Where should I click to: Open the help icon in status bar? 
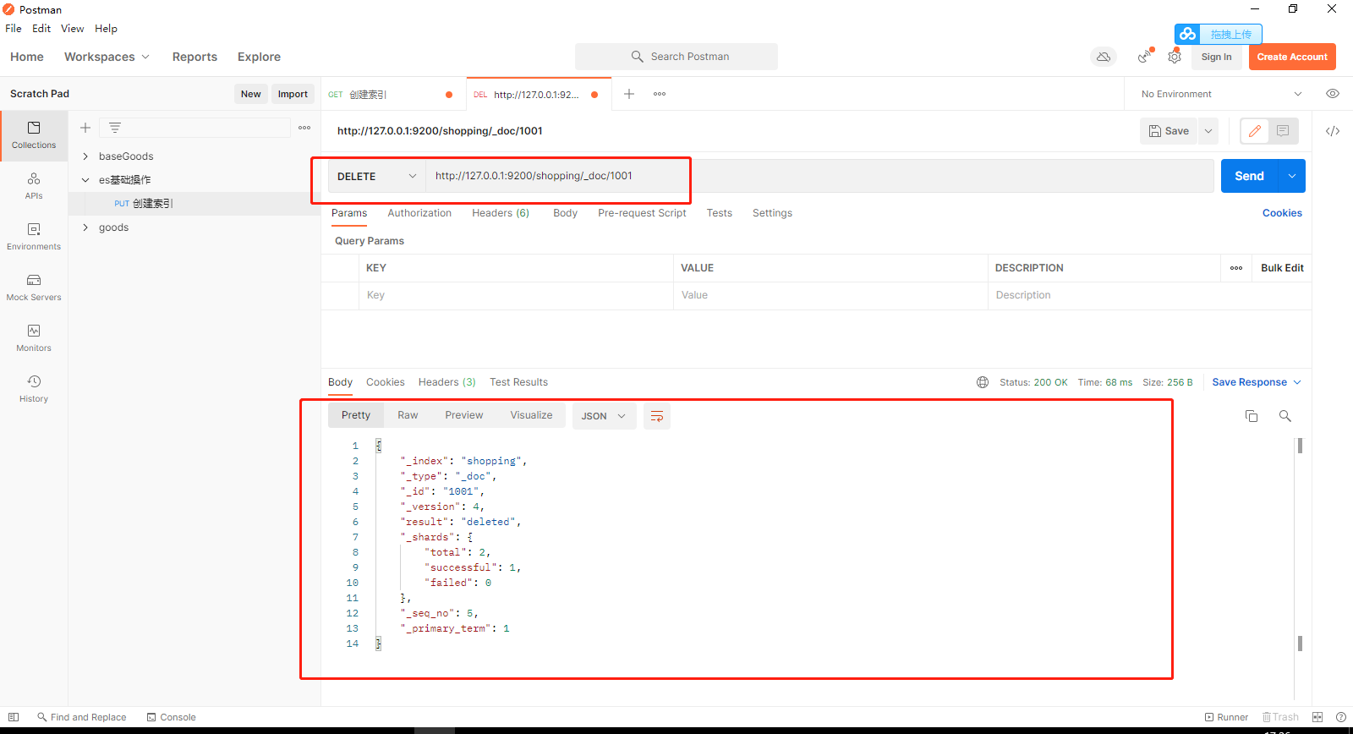click(x=1341, y=717)
